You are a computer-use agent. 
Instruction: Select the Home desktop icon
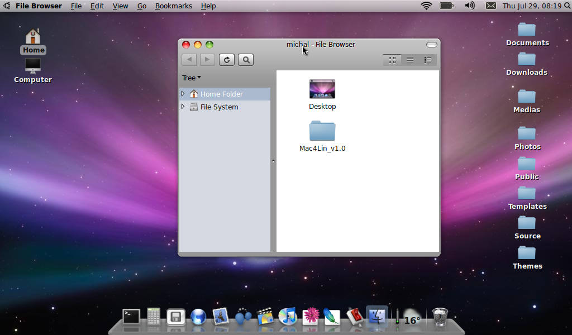coord(33,41)
